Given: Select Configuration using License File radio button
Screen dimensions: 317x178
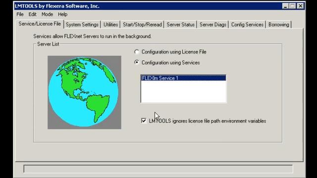Looking at the screenshot, I should point(137,52).
